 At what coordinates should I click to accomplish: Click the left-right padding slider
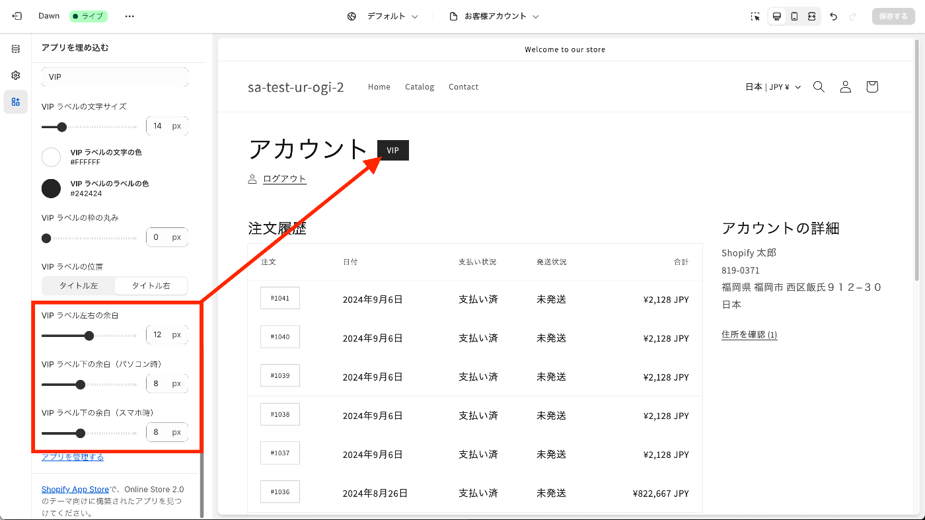tap(89, 336)
